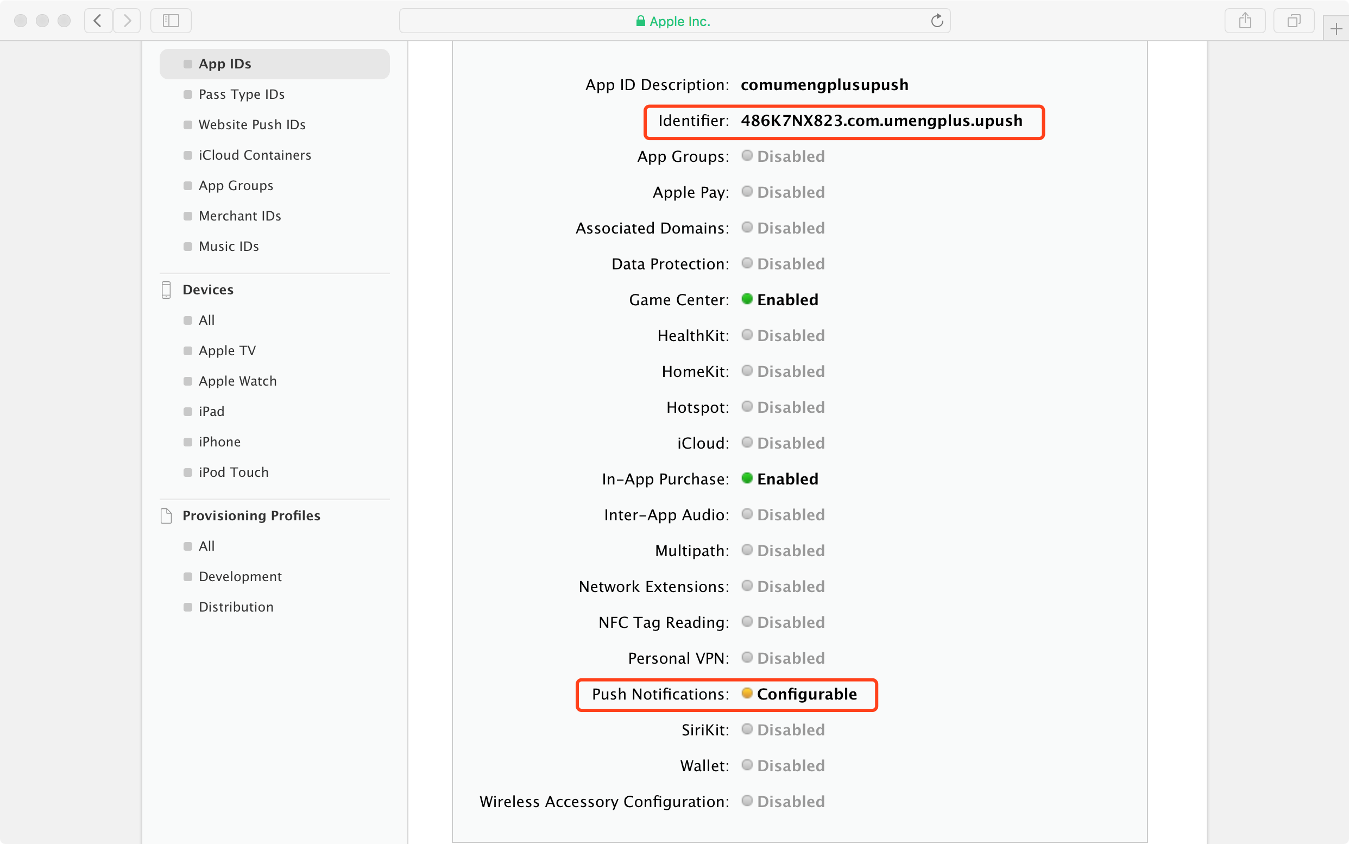
Task: Go forward with the Safari forward arrow
Action: pos(127,21)
